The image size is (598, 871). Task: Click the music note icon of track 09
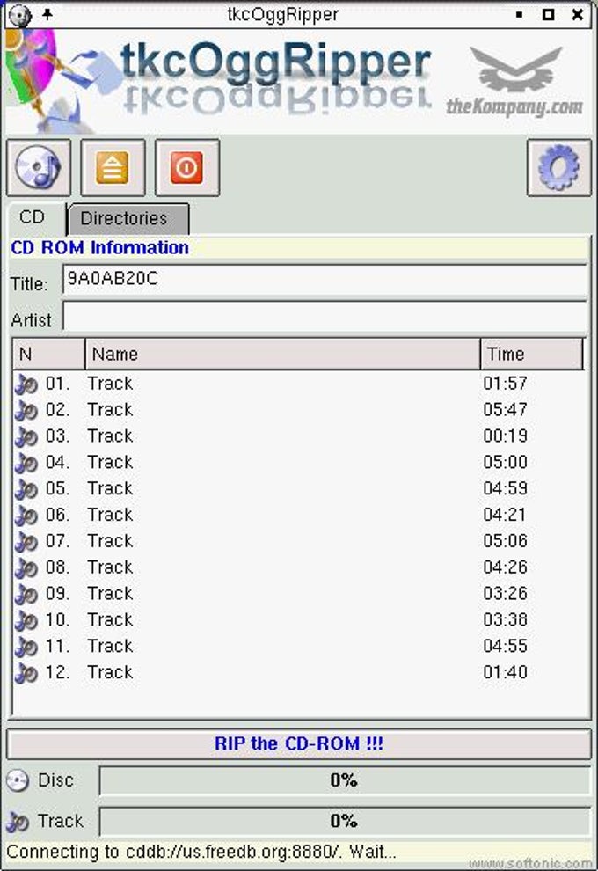[x=26, y=594]
